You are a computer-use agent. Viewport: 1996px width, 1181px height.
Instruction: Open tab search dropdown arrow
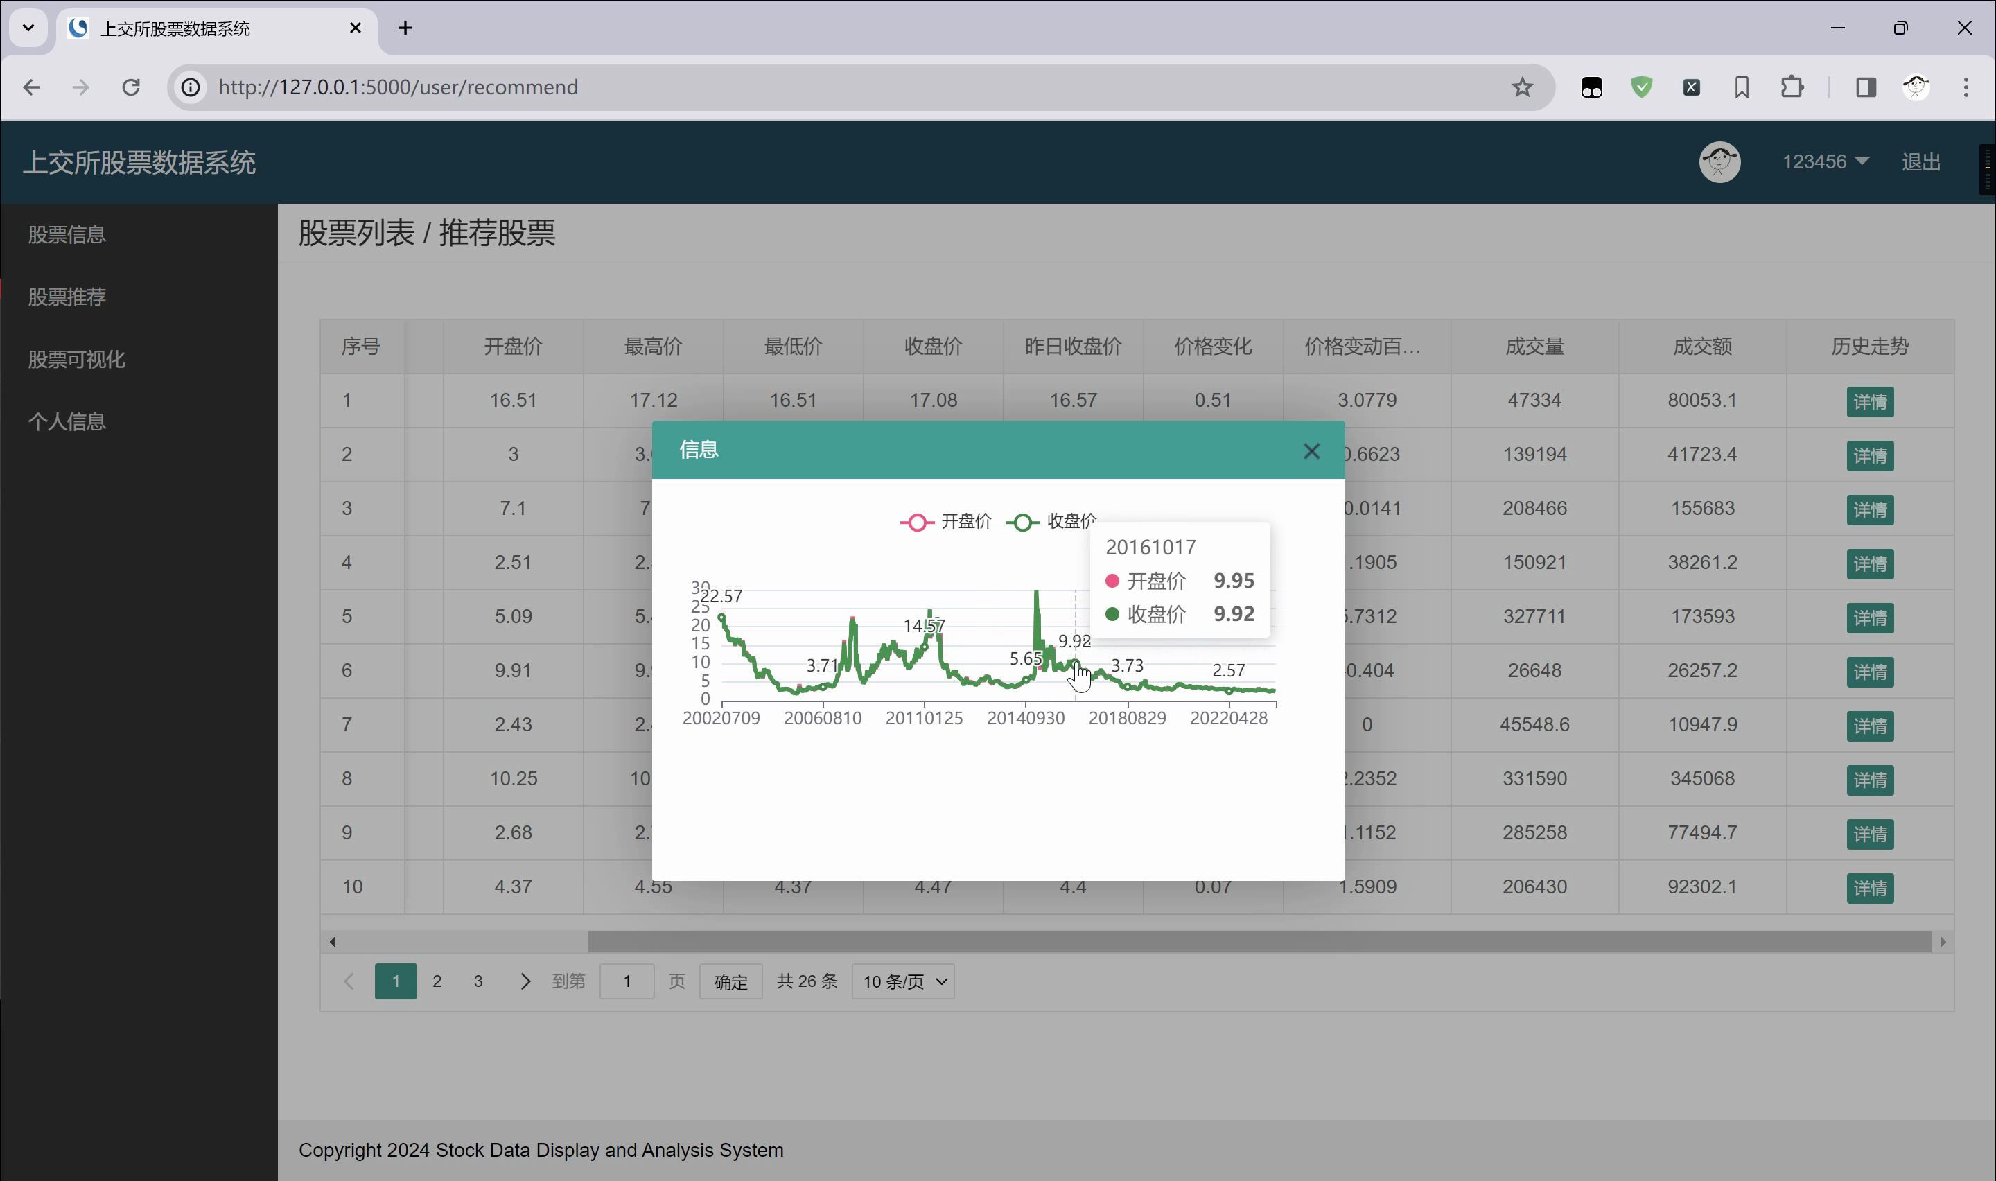[x=28, y=28]
